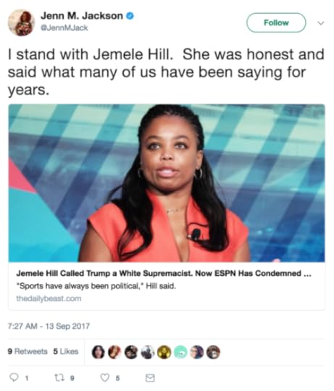Open the first liker's avatar in row
This screenshot has width=334, height=391.
[x=98, y=352]
